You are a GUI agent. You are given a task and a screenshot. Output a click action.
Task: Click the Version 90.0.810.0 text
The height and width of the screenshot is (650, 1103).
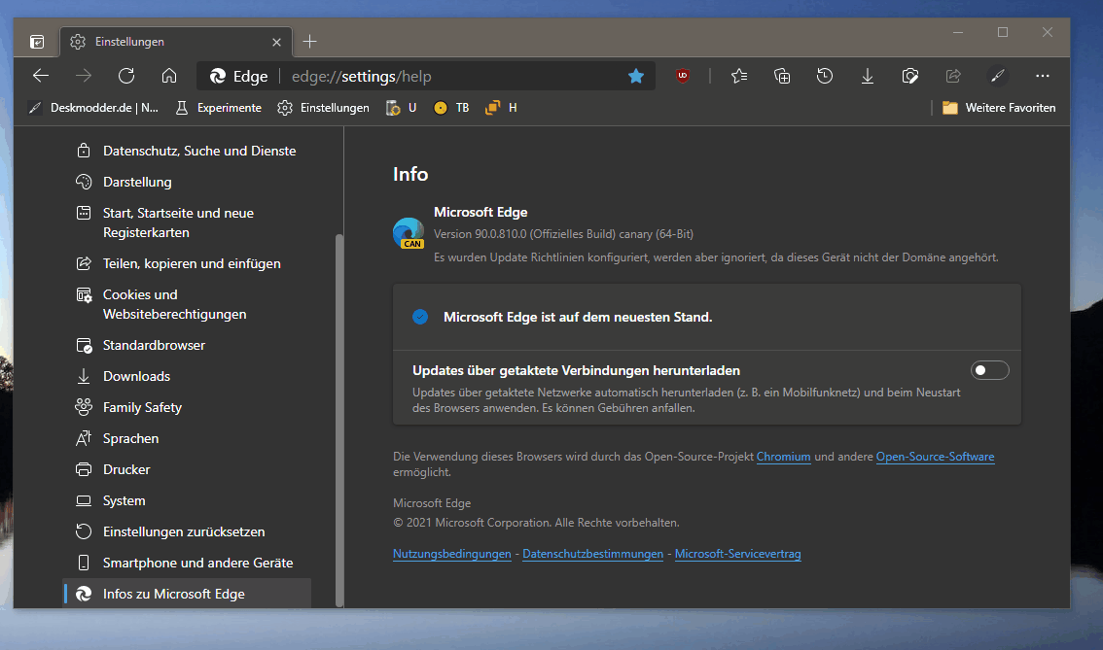563,234
